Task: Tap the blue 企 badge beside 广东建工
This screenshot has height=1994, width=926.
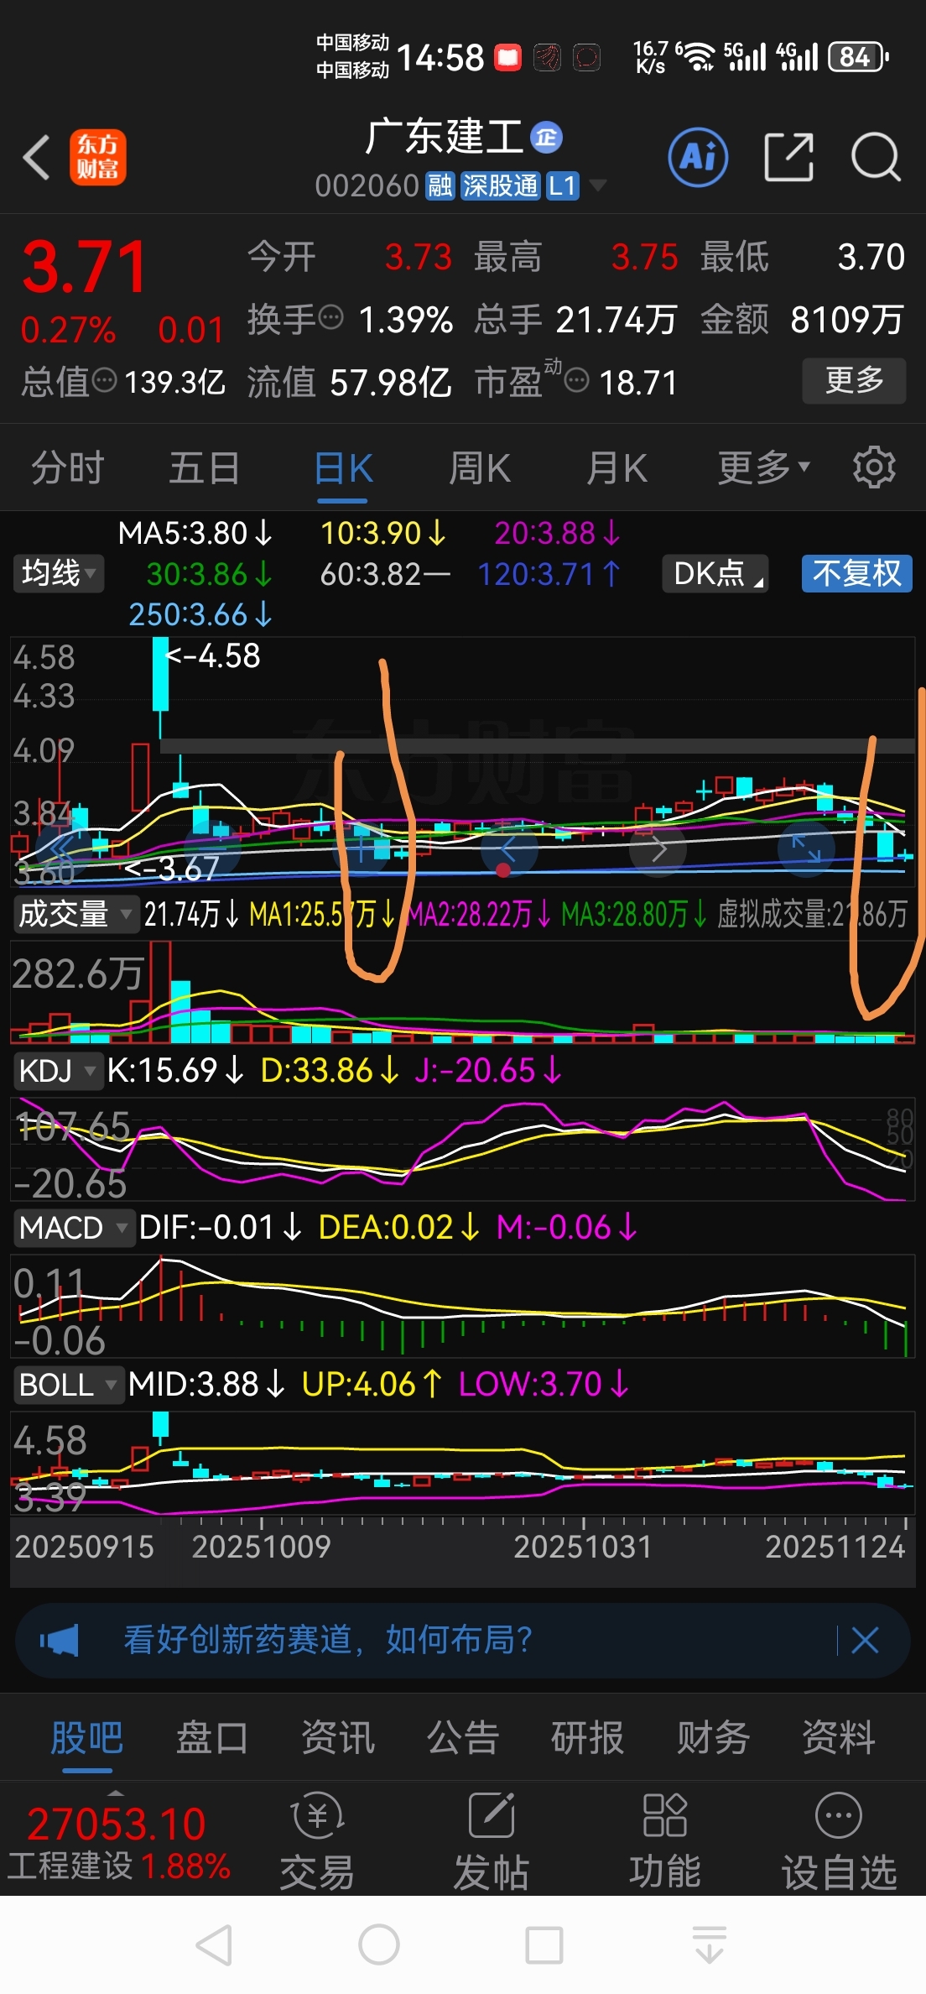Action: [547, 137]
